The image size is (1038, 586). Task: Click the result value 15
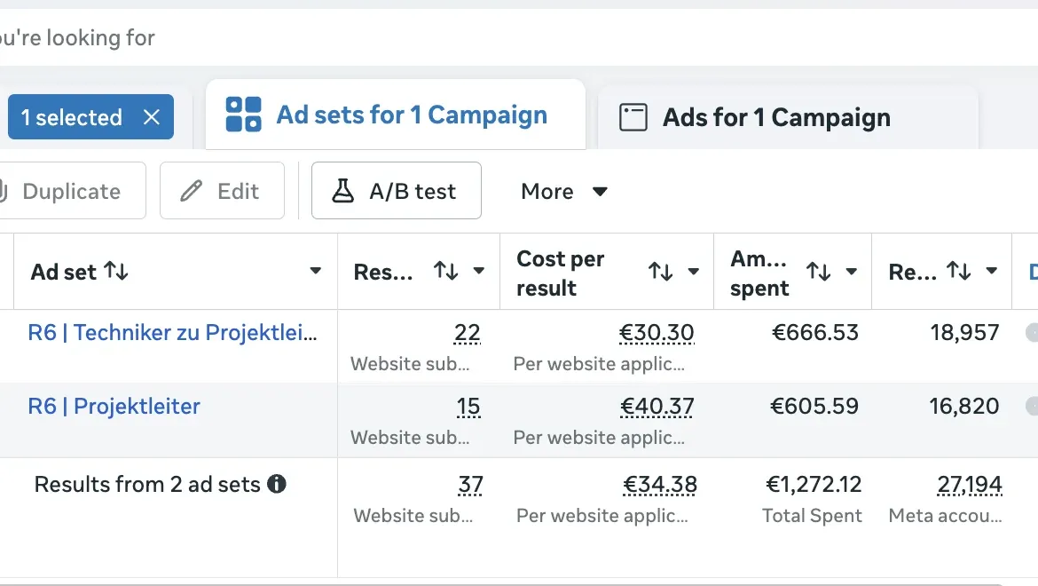pyautogui.click(x=468, y=406)
